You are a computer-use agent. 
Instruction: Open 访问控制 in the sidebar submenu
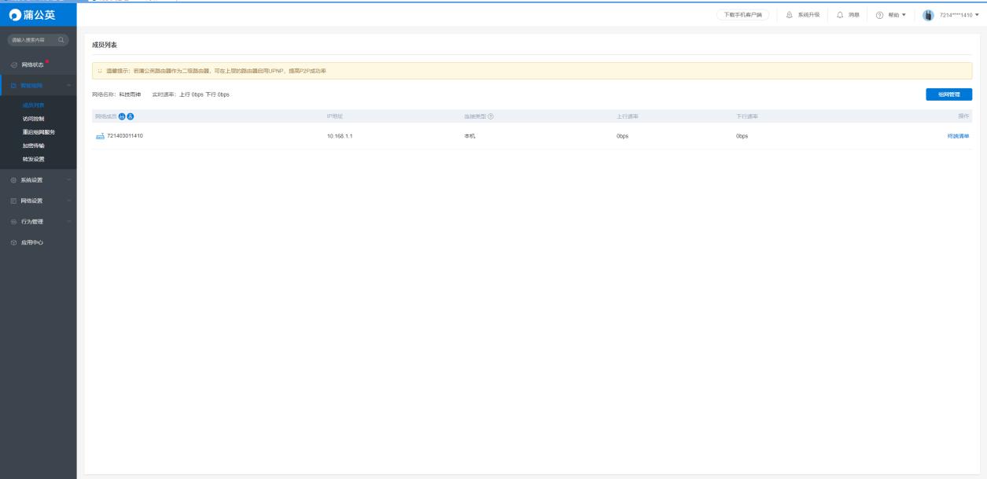click(33, 119)
